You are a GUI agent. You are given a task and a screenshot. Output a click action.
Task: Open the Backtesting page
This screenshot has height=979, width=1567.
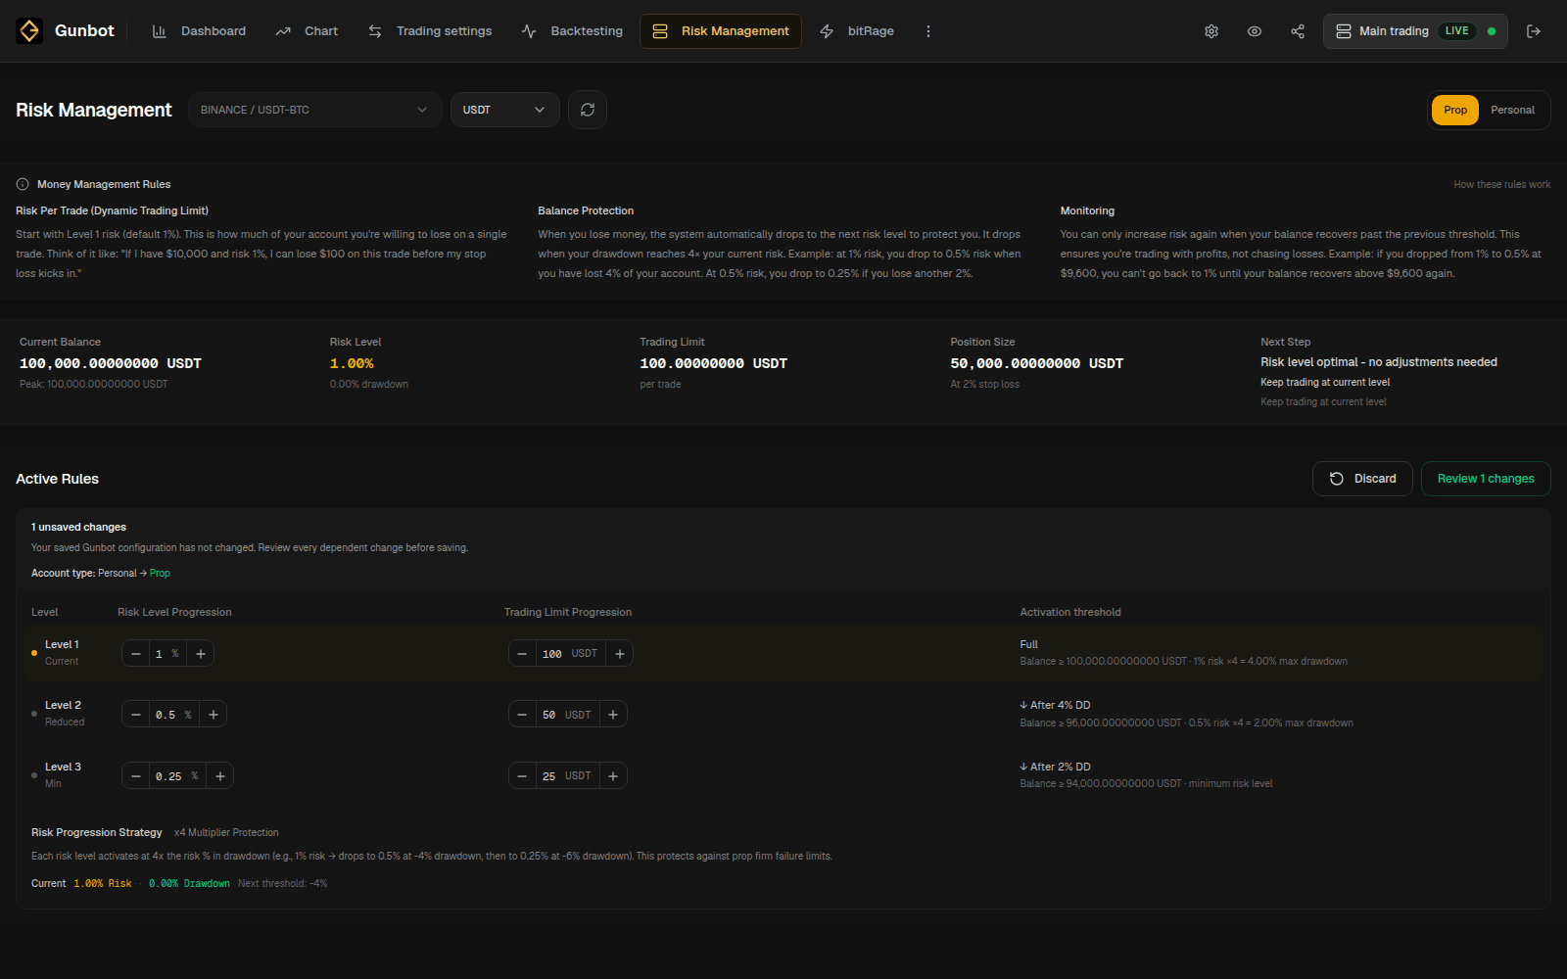[x=572, y=31]
